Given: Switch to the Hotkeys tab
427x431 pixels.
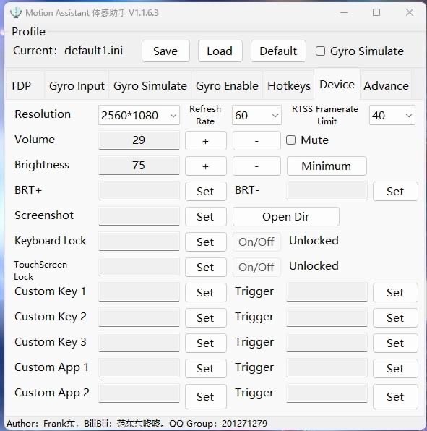Looking at the screenshot, I should pos(289,85).
